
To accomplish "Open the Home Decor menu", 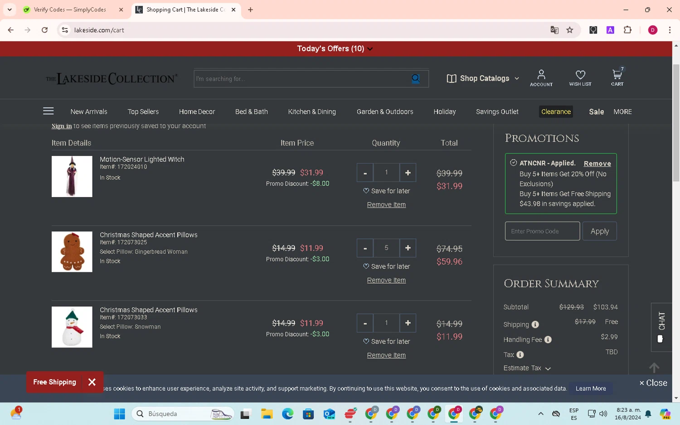I will [x=197, y=111].
